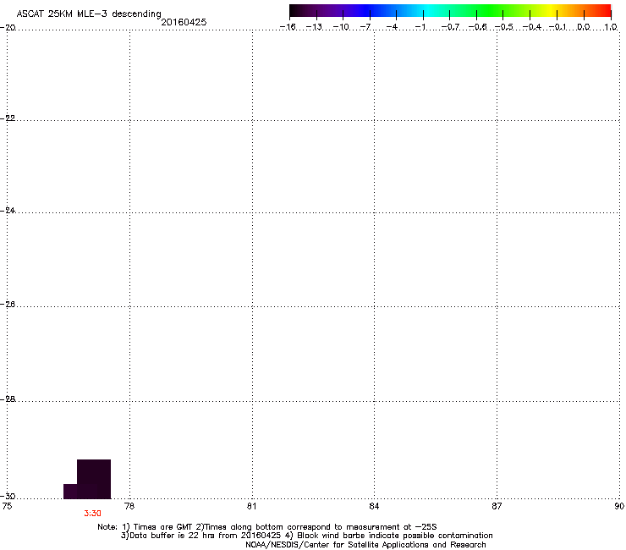Click the -22 latitude axis label

8,118
